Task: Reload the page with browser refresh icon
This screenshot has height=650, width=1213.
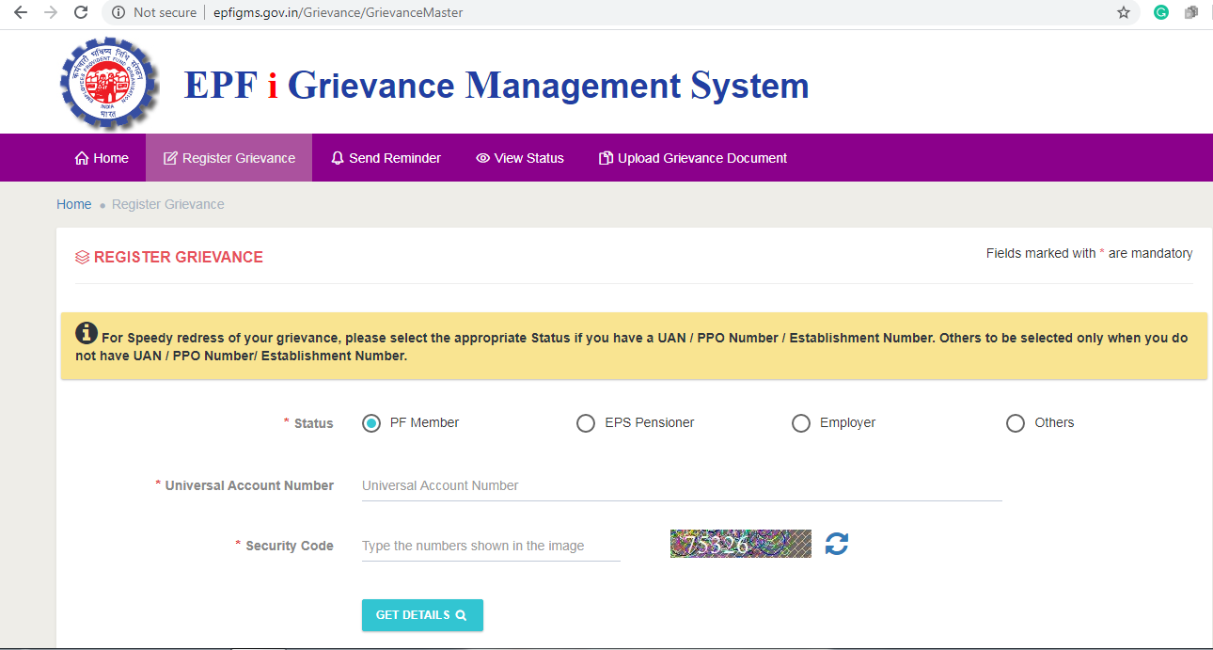Action: 81,12
